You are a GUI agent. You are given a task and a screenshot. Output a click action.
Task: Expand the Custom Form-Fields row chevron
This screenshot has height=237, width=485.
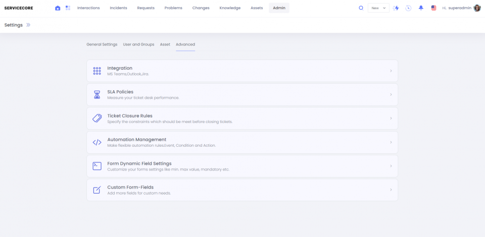(x=391, y=190)
